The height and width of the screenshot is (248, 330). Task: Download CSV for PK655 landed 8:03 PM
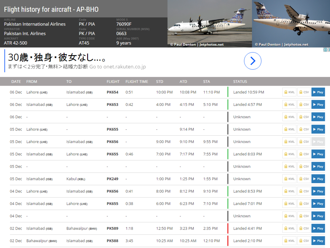[x=304, y=154]
